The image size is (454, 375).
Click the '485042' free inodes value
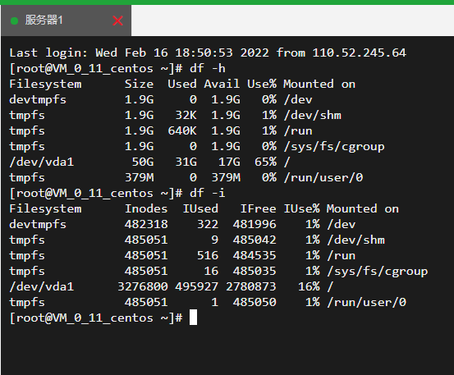[x=255, y=240]
